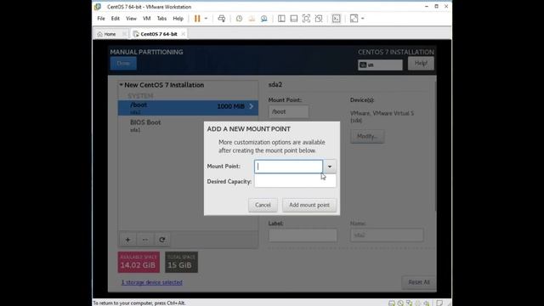Open stretch display dropdown arrow
544x306 pixels.
pos(363,19)
